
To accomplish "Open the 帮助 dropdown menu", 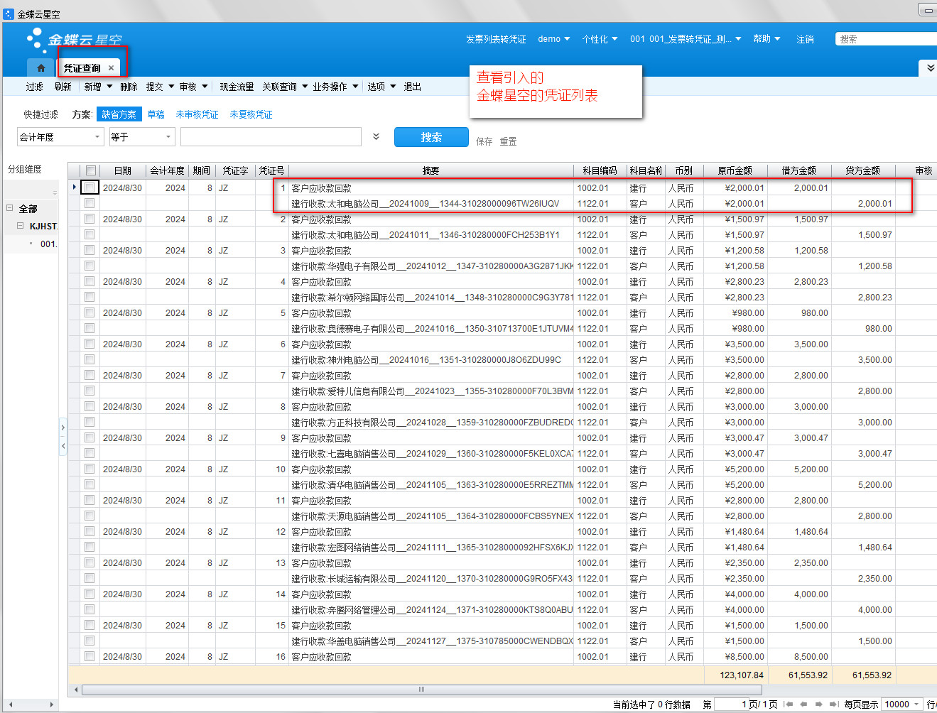I will click(x=767, y=39).
